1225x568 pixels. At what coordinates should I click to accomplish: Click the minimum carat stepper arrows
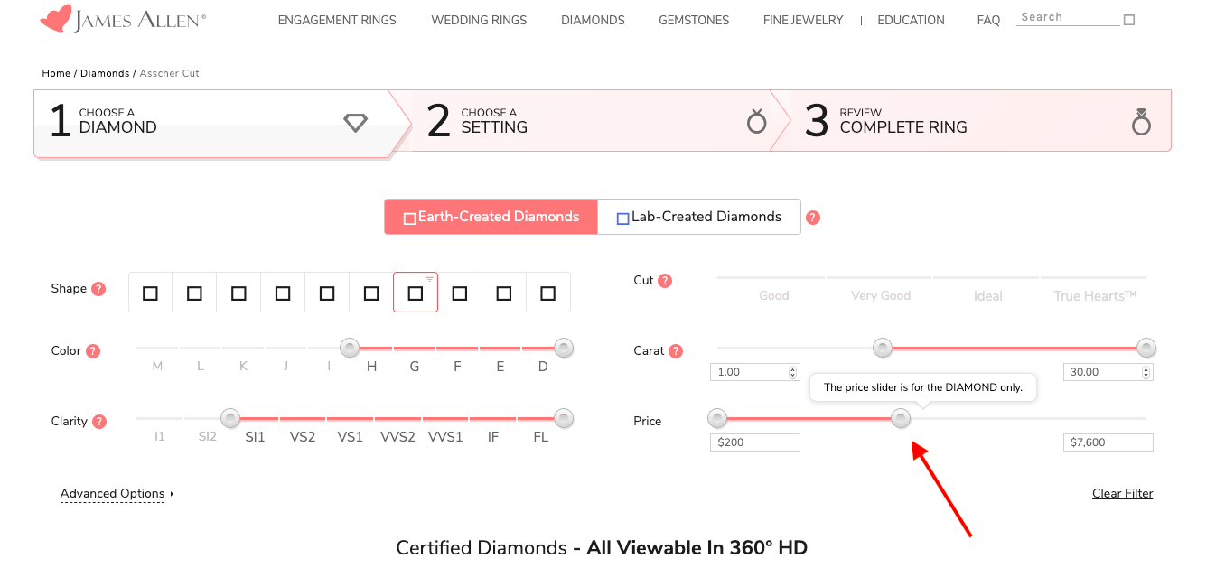click(x=793, y=372)
